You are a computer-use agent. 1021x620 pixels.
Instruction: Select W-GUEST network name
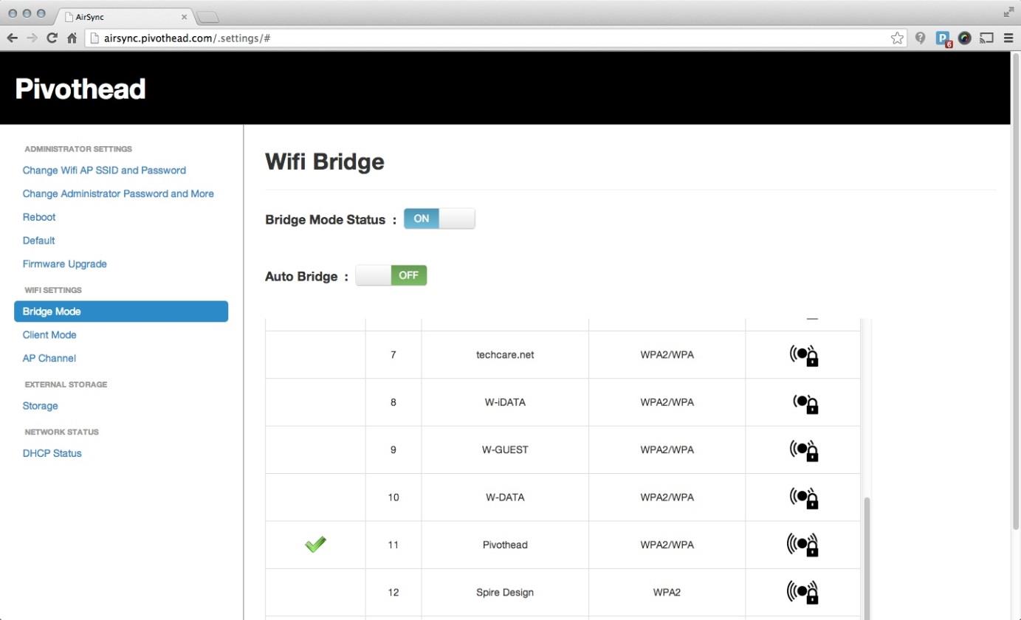coord(505,449)
